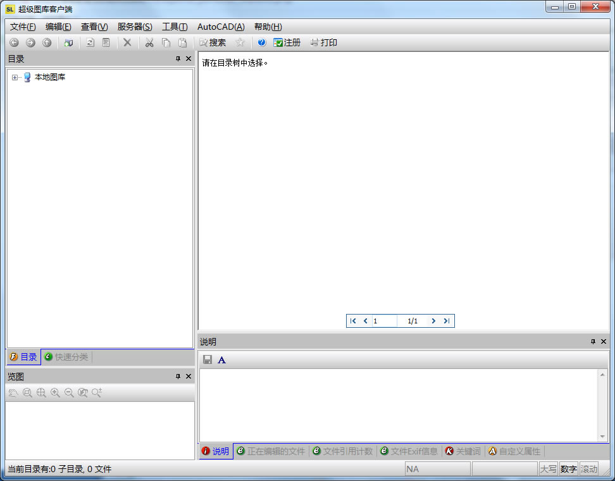Click the Forward navigation arrow in toolbar
Screen dimensions: 615x481
tap(30, 42)
